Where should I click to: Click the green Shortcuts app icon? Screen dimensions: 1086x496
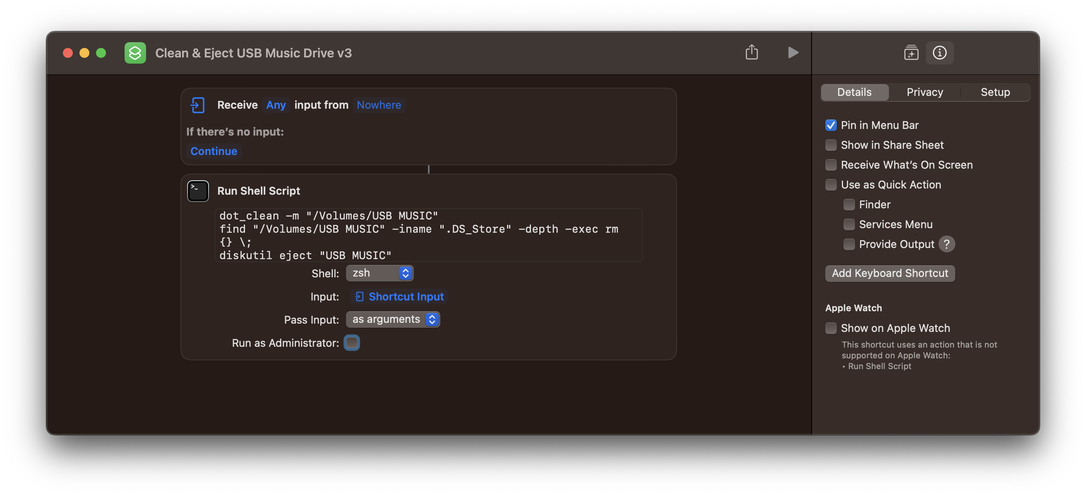(135, 53)
